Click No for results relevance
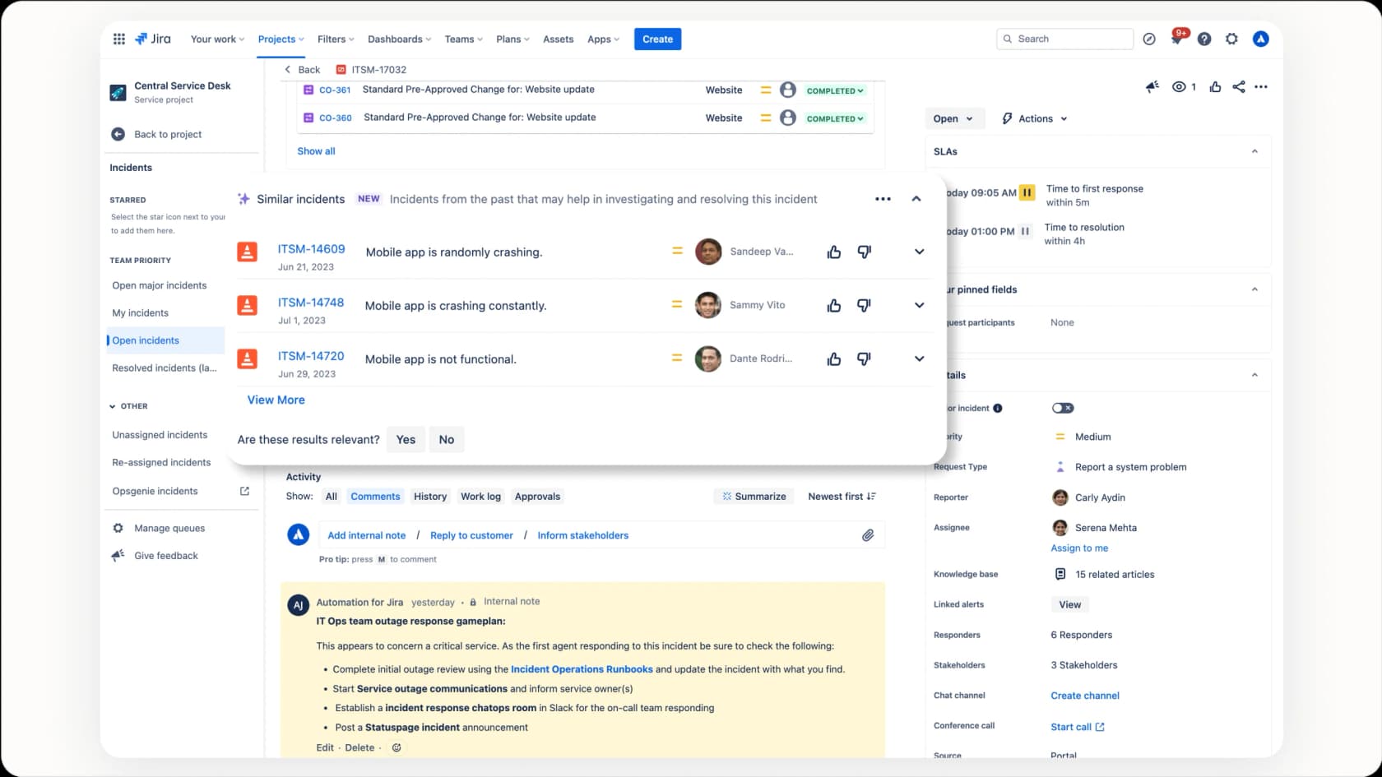The height and width of the screenshot is (777, 1382). [x=447, y=440]
